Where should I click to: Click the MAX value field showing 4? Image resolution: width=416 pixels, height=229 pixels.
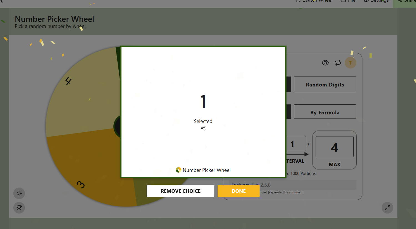coord(334,147)
